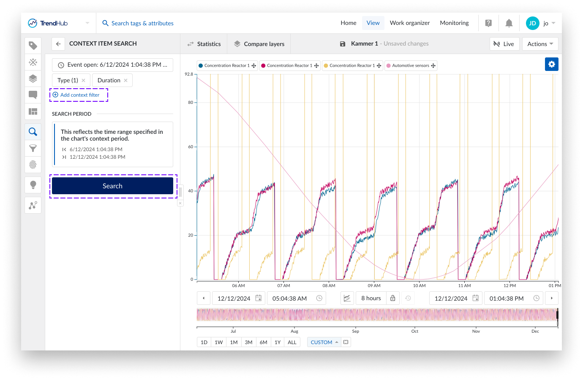This screenshot has width=583, height=380.
Task: Click the context timeline overview bar
Action: (x=377, y=315)
